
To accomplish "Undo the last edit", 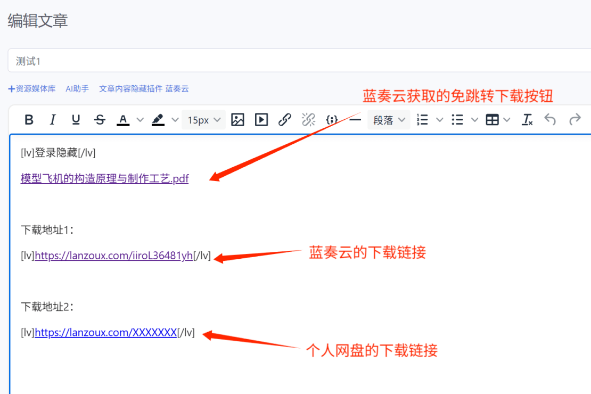I will (x=550, y=119).
